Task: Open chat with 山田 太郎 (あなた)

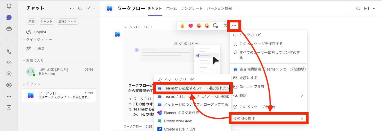Action: (59, 72)
